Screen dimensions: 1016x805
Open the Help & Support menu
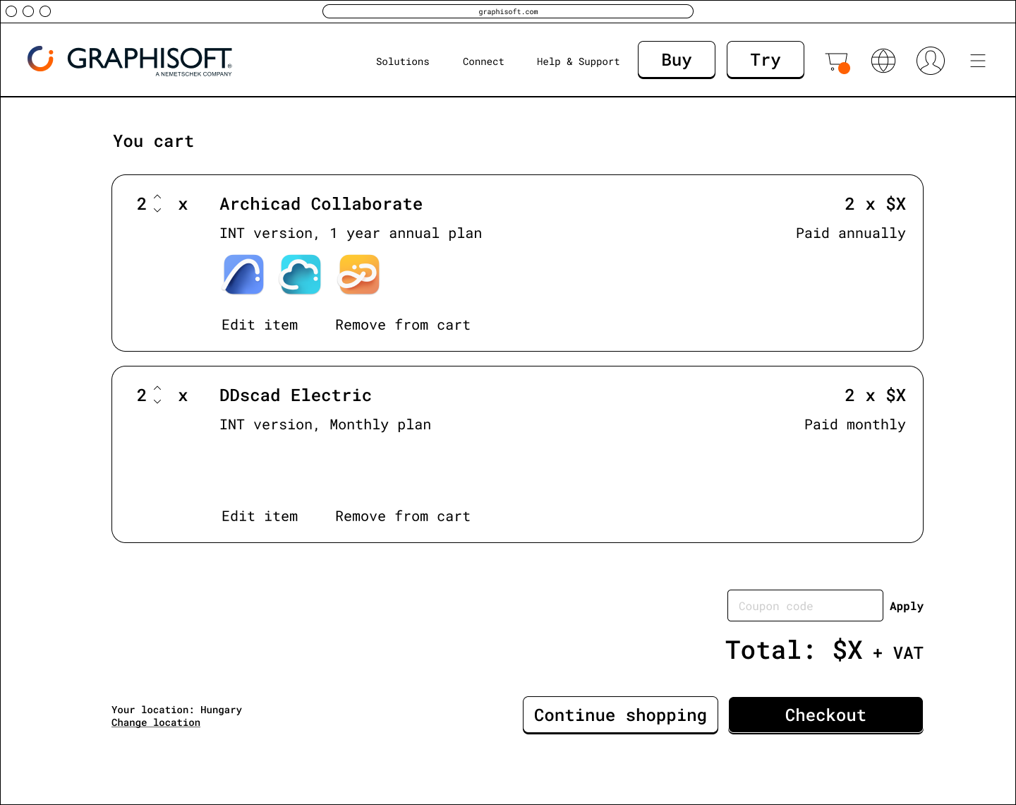click(x=578, y=61)
